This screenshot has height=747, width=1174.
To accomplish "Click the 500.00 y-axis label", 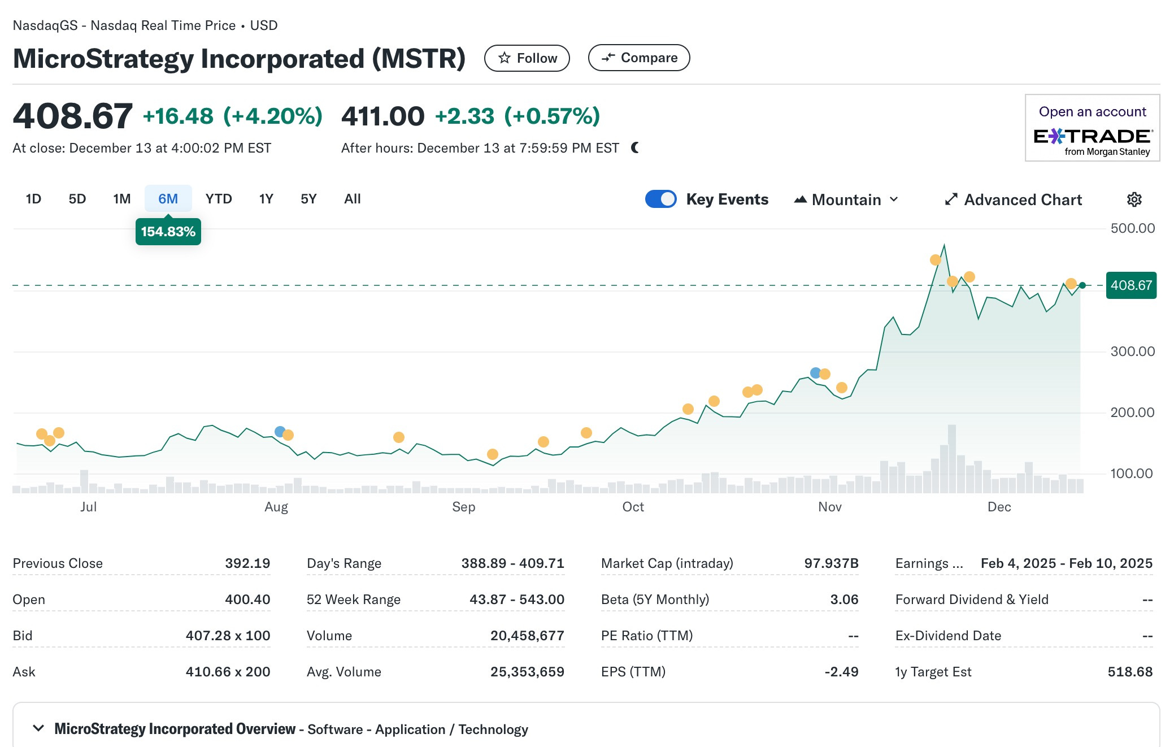I will coord(1132,228).
